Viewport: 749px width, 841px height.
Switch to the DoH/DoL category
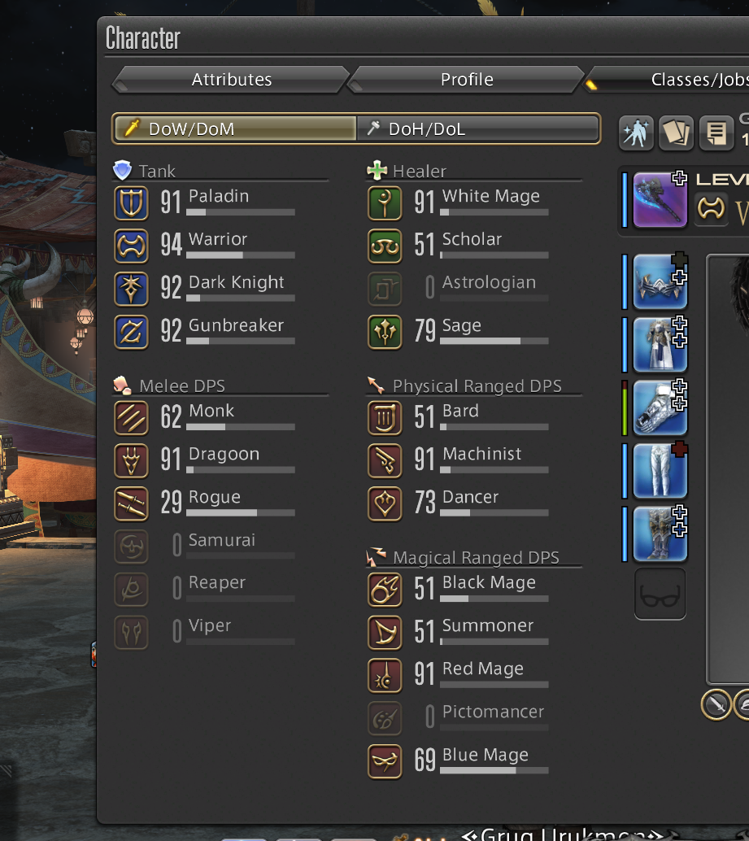tap(477, 129)
